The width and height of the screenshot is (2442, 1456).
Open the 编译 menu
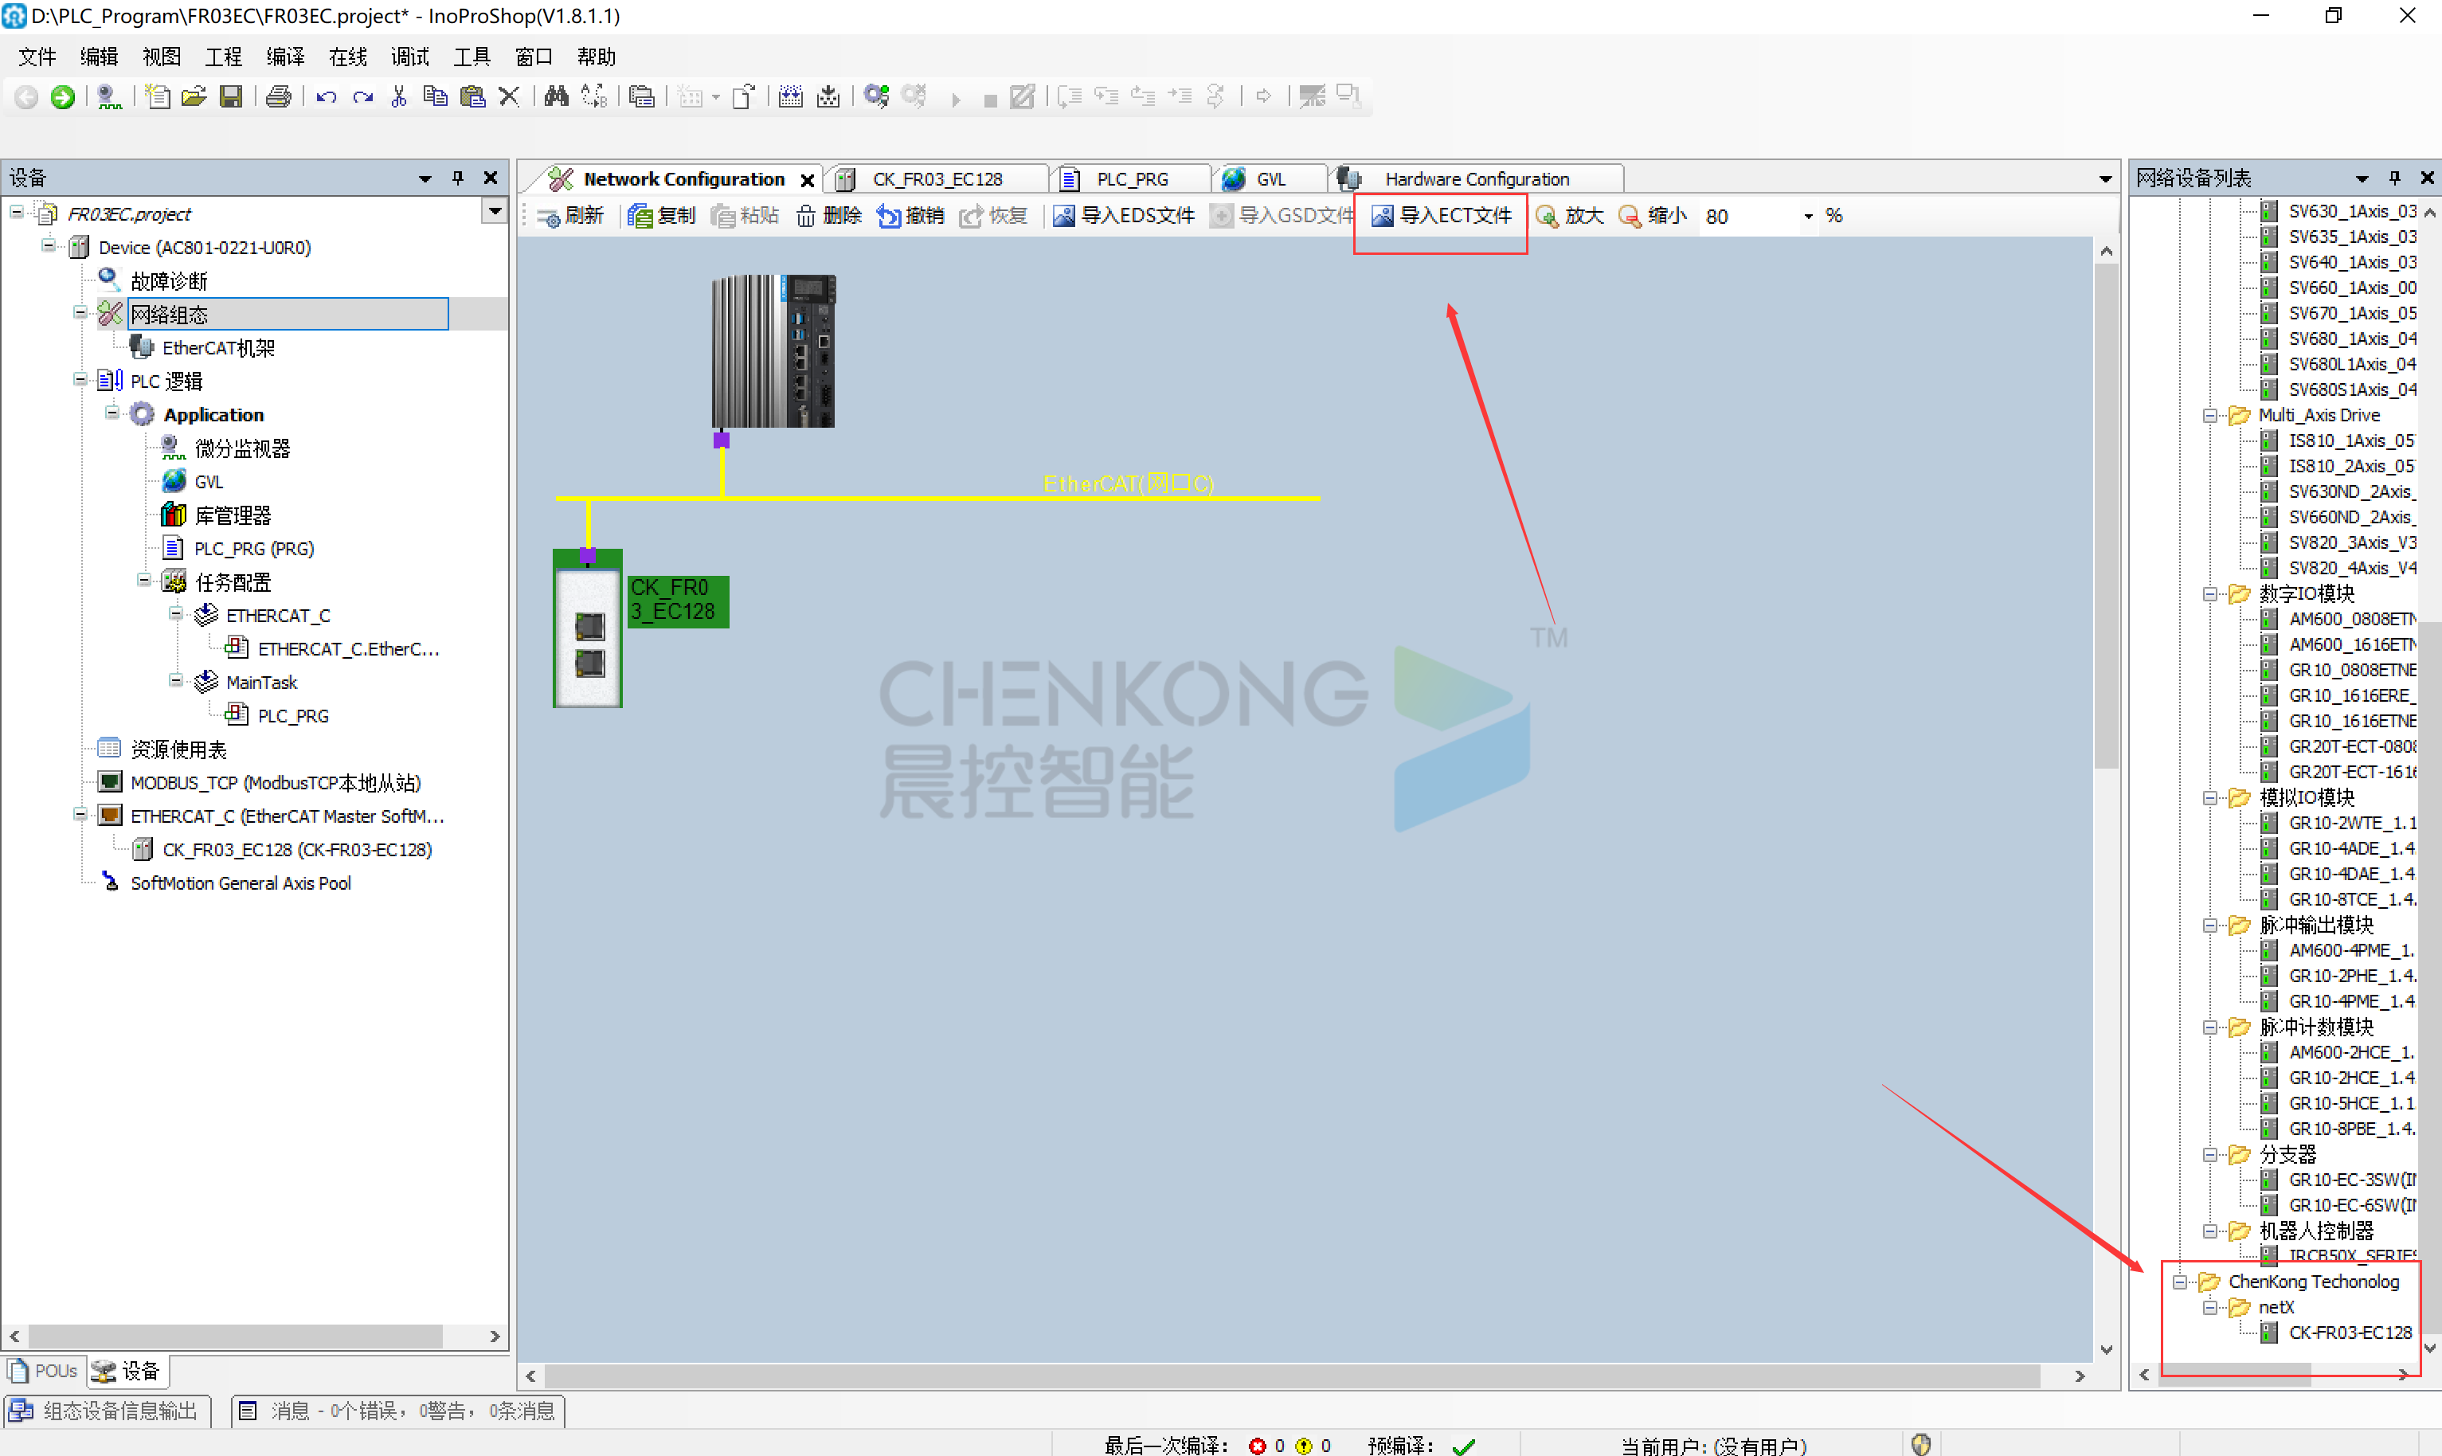click(284, 57)
